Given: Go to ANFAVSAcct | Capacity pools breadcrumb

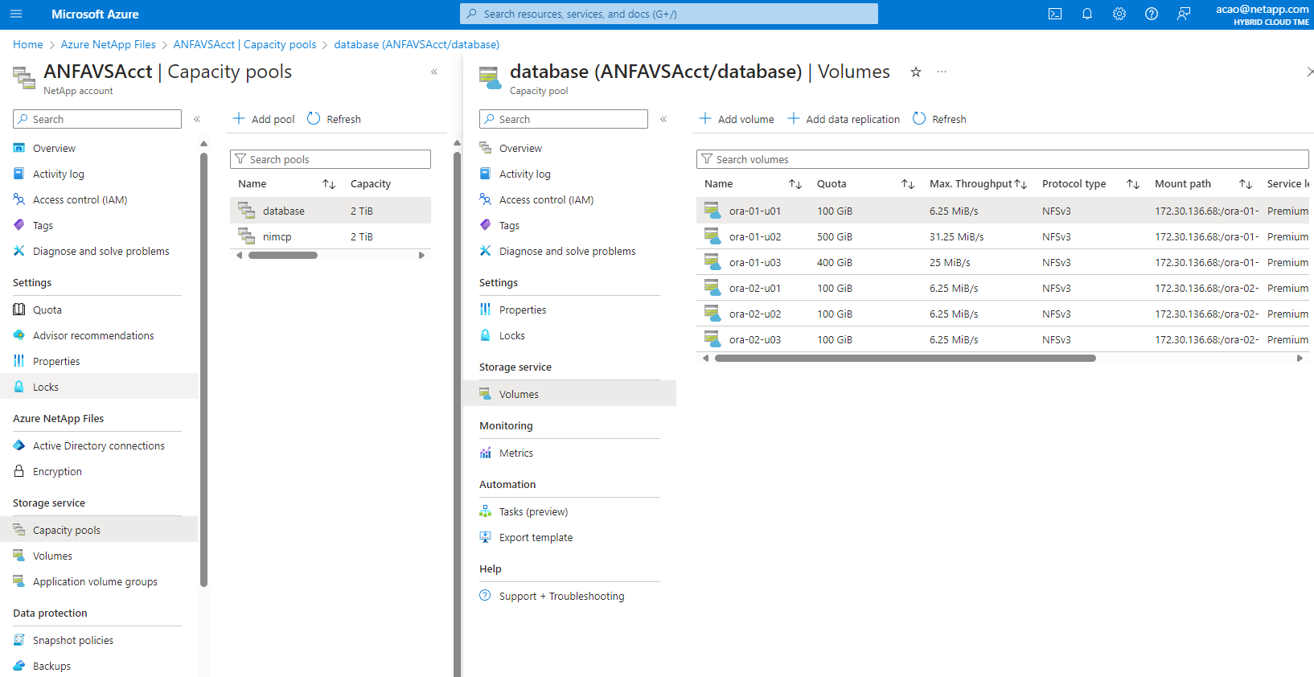Looking at the screenshot, I should click(245, 44).
